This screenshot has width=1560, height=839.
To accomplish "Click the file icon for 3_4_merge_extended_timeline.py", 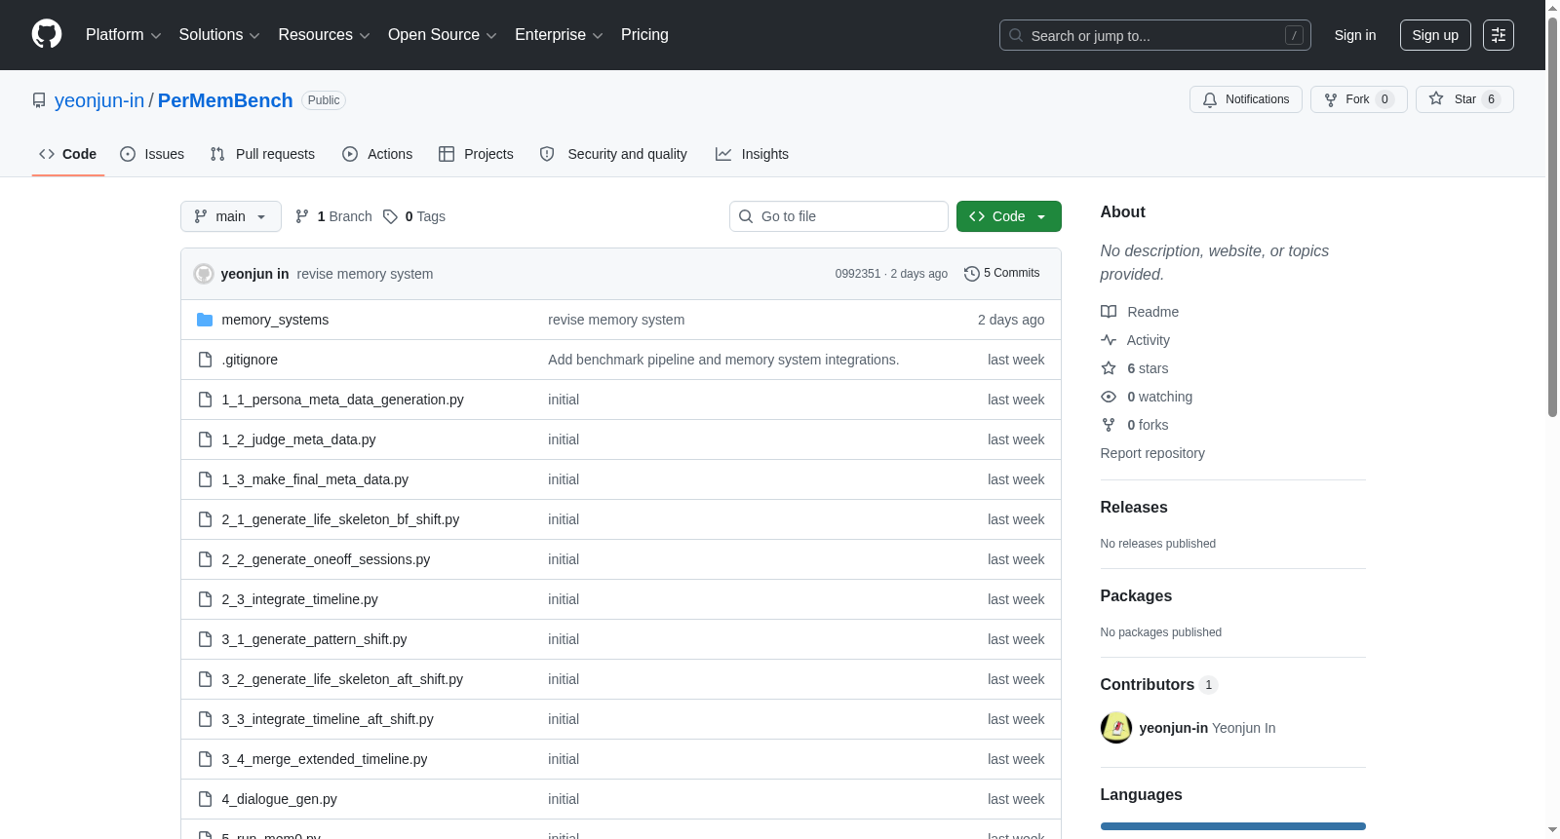I will coord(205,759).
